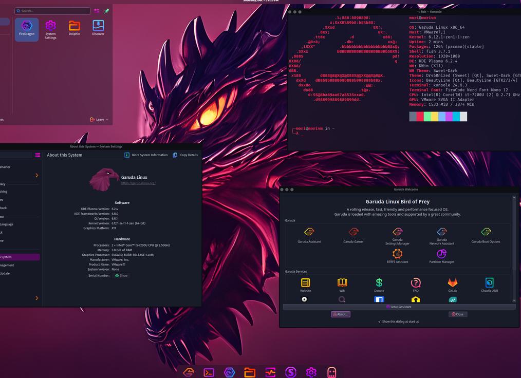521x378 pixels.
Task: Click the launcher configure icon beside search
Action: click(x=97, y=11)
